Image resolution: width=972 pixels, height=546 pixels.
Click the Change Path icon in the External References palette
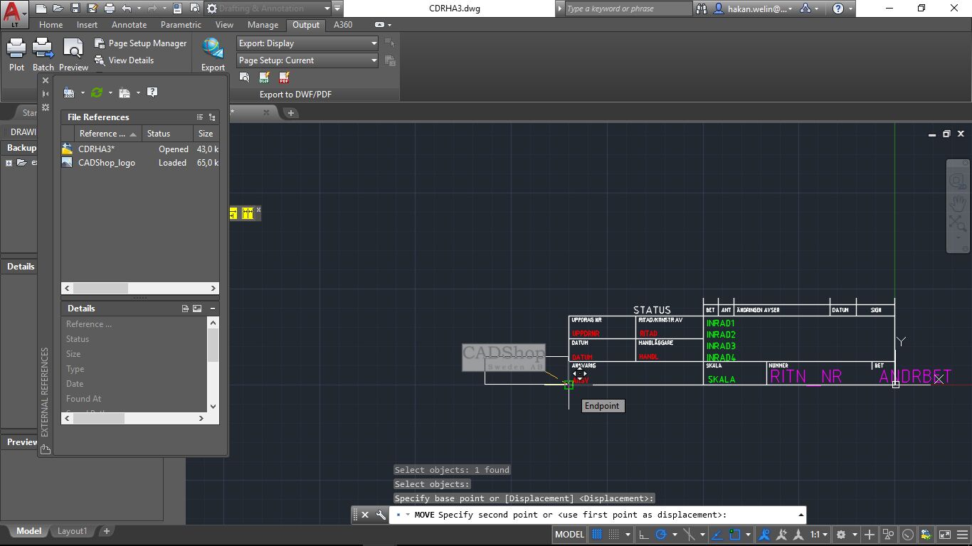pyautogui.click(x=125, y=92)
